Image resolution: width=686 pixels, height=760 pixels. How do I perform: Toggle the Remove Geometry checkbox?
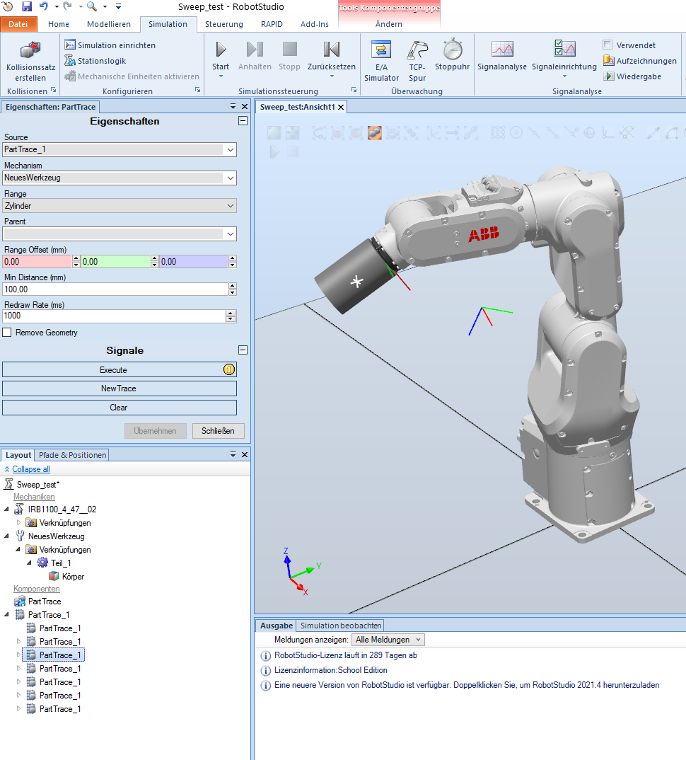(7, 333)
